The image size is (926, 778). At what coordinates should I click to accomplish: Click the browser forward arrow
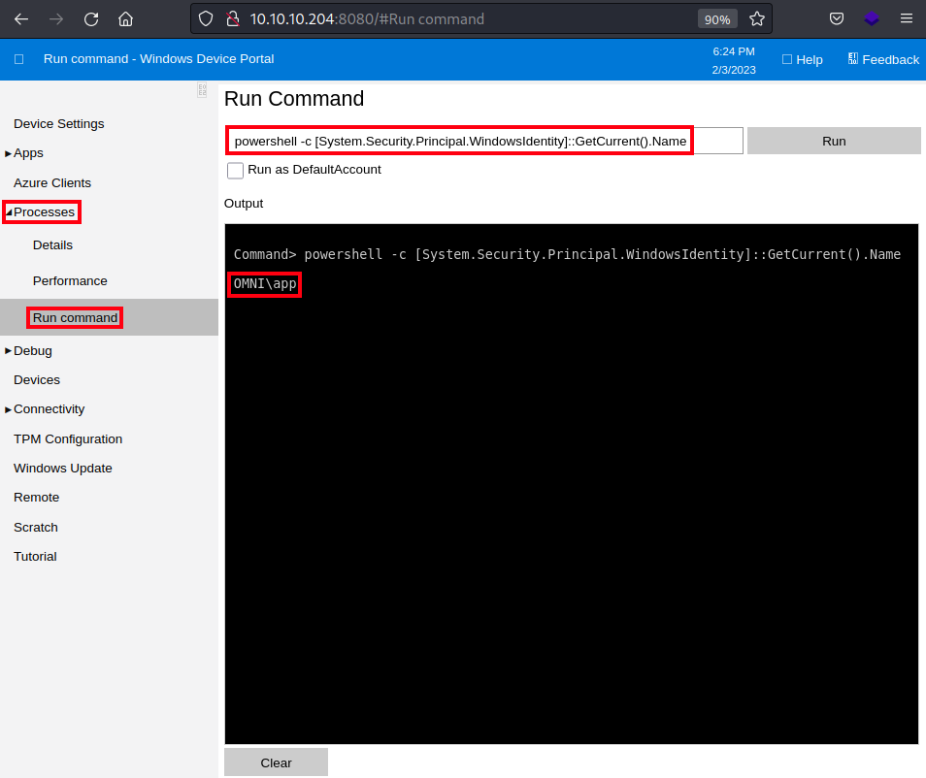coord(56,19)
